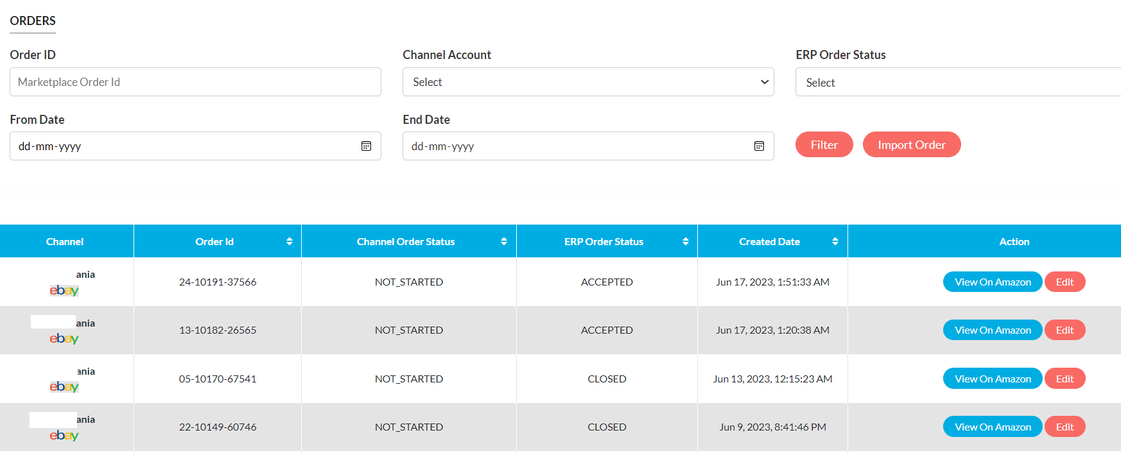View order 05-10170-67541 on Amazon
This screenshot has width=1121, height=462.
[x=992, y=379]
